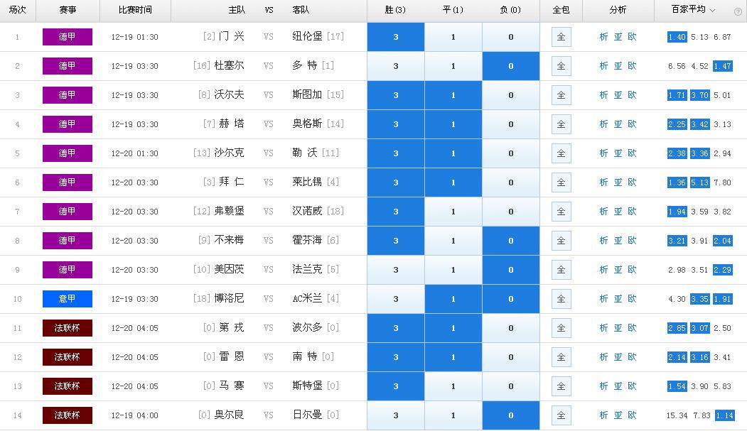Click average odds 1.47 in match 2
Image resolution: width=747 pixels, height=431 pixels.
pyautogui.click(x=723, y=66)
